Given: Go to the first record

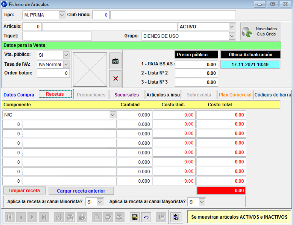Looking at the screenshot, I should click(x=9, y=217).
